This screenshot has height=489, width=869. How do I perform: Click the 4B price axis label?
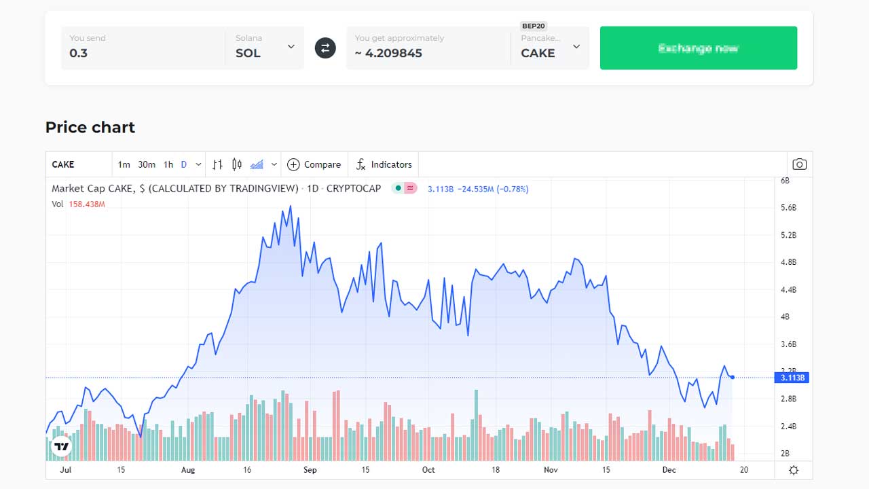[785, 317]
